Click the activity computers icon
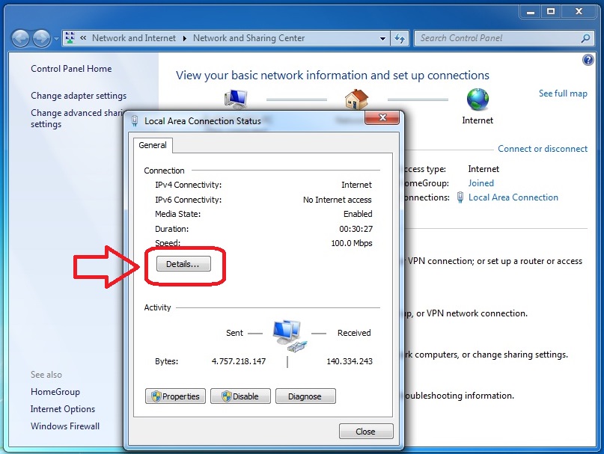 click(288, 336)
